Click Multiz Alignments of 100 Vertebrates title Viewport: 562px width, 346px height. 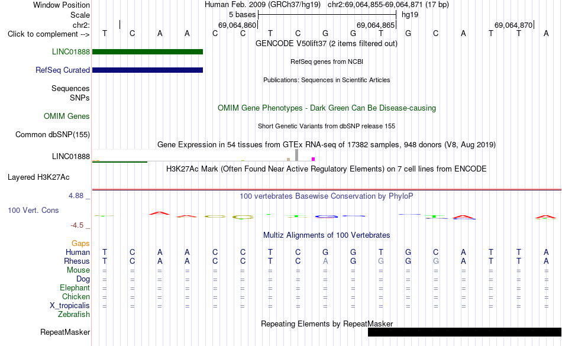[x=327, y=235]
